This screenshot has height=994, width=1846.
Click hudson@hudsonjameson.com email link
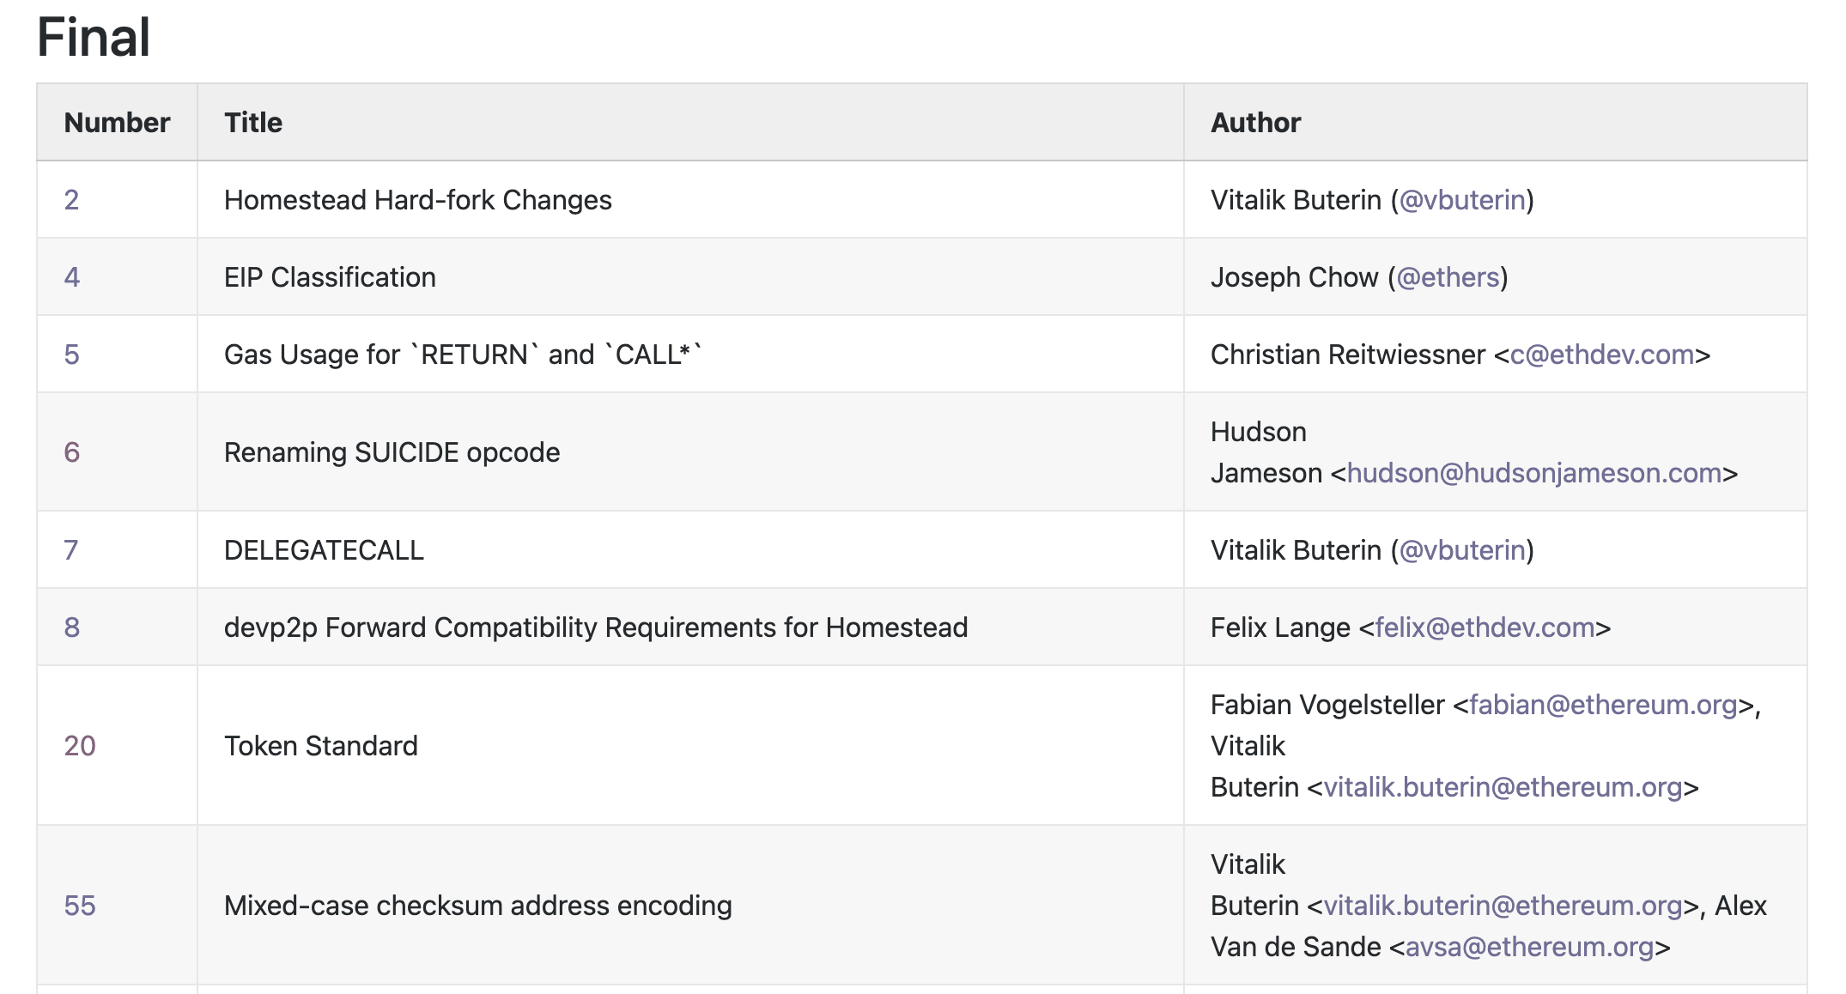[1534, 473]
